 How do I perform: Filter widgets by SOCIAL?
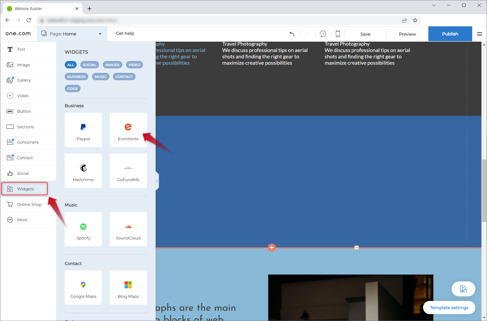coord(90,65)
